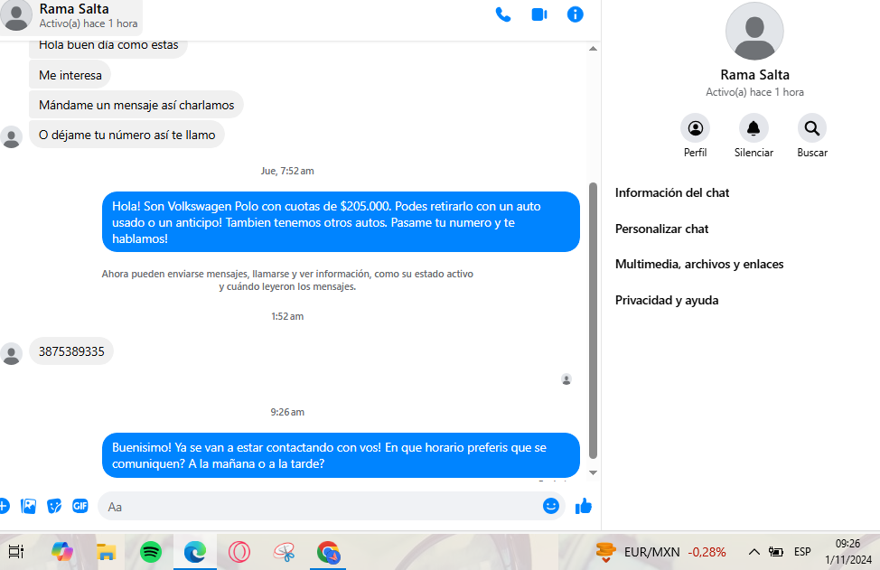Click the conversation information icon
880x570 pixels.
click(x=575, y=14)
